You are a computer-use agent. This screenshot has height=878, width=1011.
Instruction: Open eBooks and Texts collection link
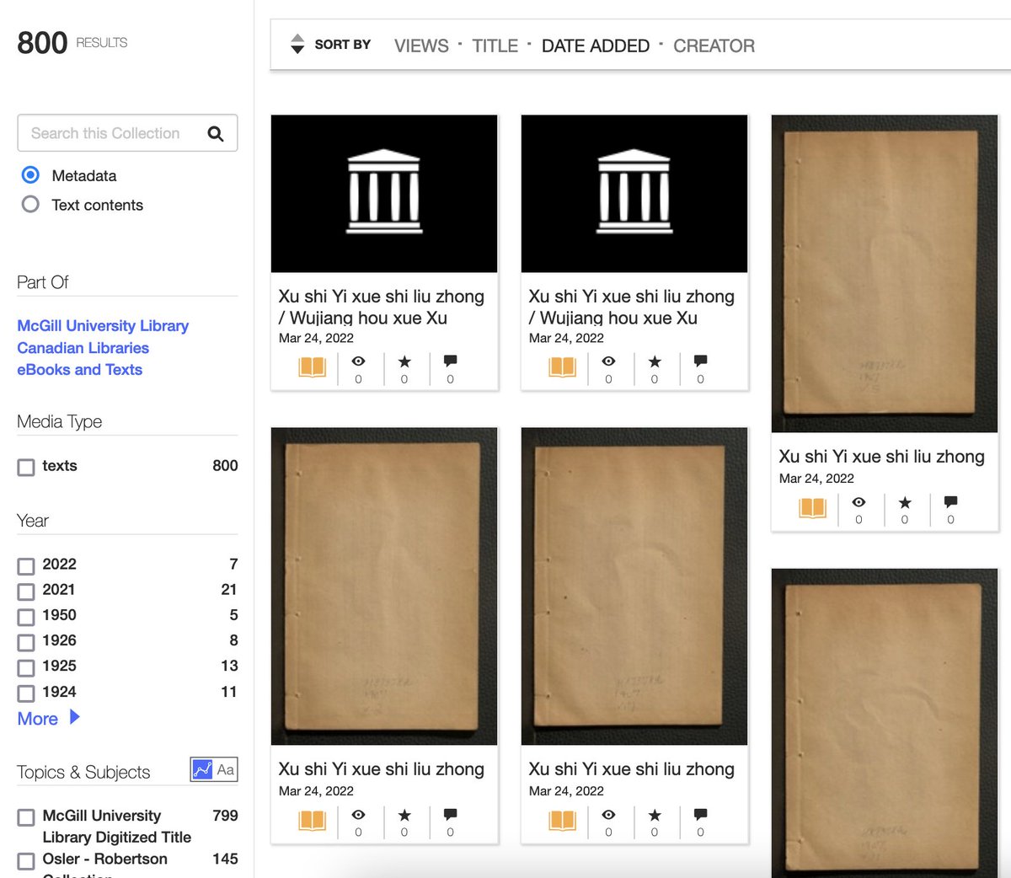click(x=79, y=369)
